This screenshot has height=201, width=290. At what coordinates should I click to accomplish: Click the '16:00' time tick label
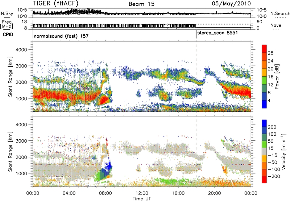(178, 193)
